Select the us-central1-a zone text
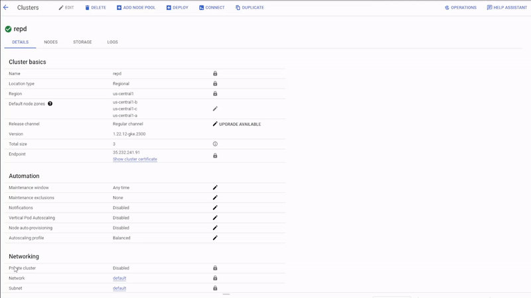 pos(125,115)
